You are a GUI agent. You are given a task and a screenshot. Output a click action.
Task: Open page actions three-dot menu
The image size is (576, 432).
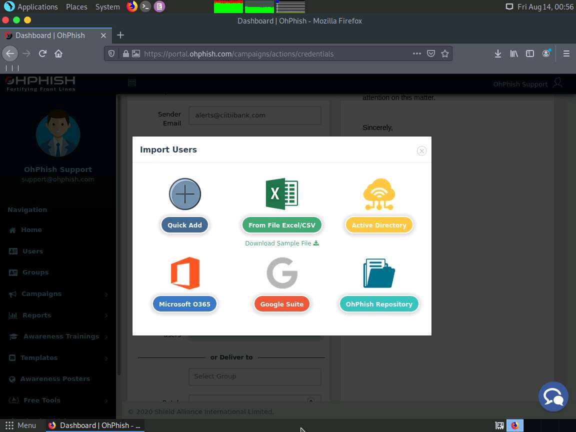point(416,53)
